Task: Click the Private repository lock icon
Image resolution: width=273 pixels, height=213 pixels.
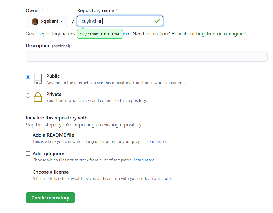Action: 38,97
